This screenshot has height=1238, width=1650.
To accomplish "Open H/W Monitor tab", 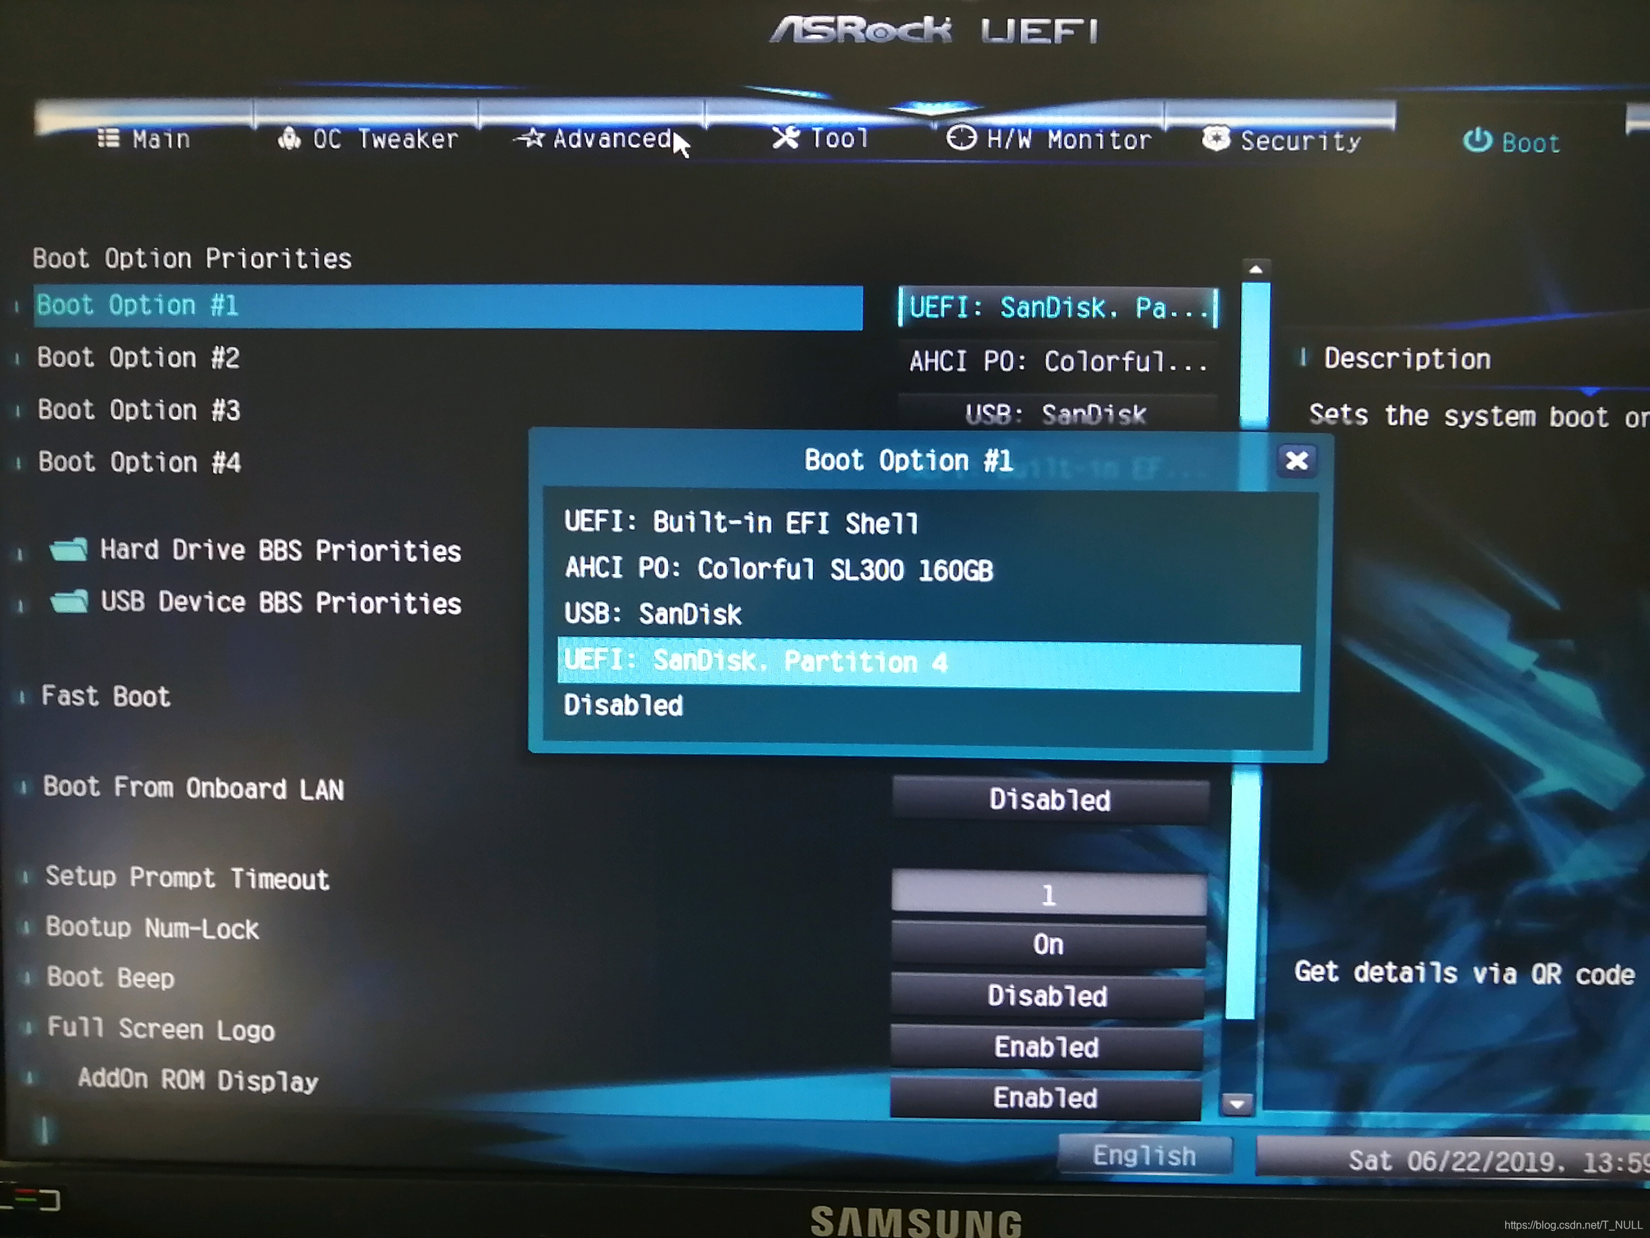I will (x=1049, y=139).
